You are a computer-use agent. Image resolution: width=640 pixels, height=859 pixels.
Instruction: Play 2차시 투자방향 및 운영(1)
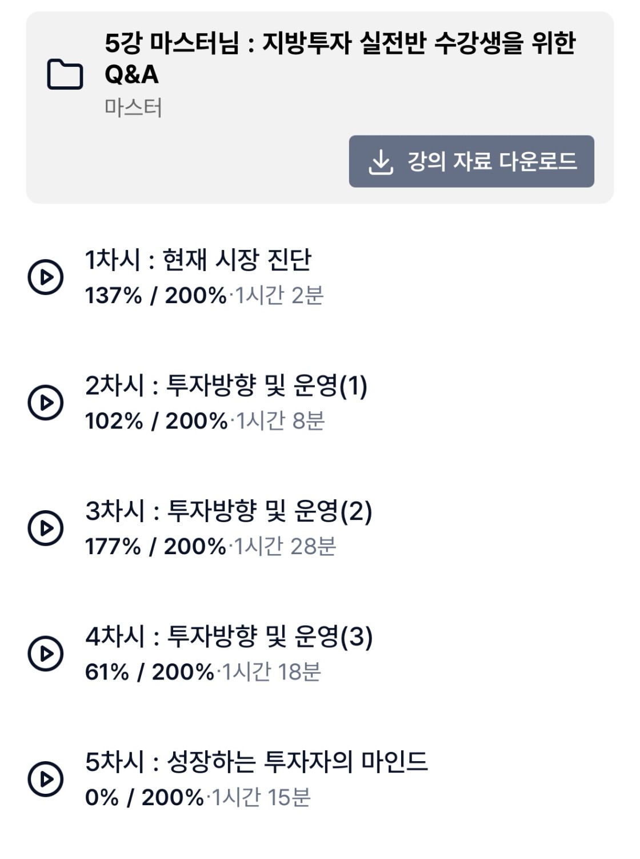pyautogui.click(x=46, y=403)
